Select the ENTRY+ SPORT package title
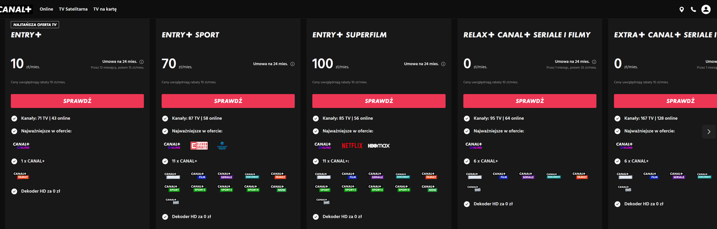 pyautogui.click(x=190, y=35)
